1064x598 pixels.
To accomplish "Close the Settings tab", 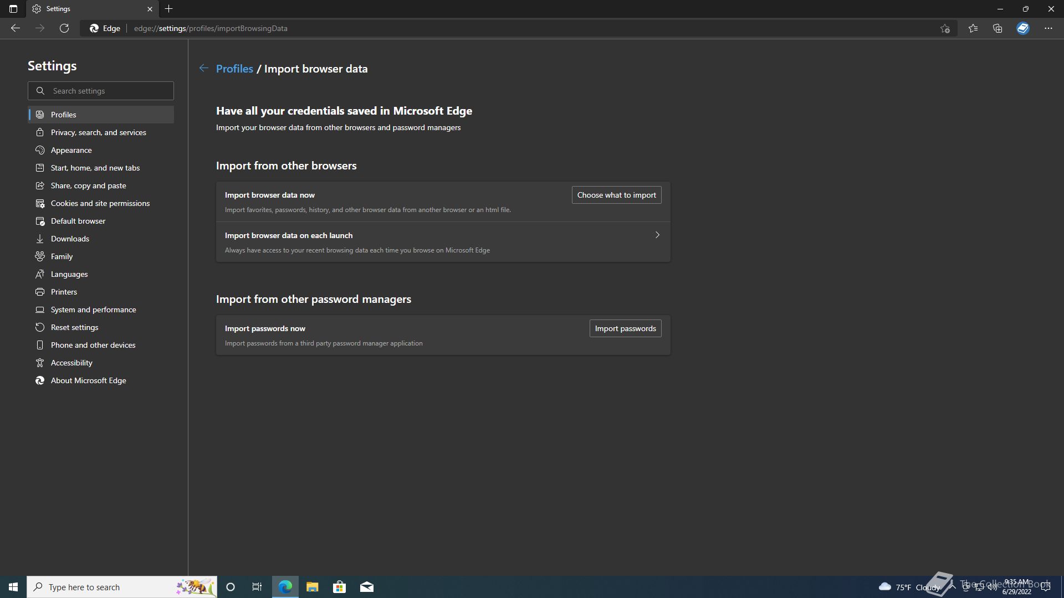I will pyautogui.click(x=150, y=9).
